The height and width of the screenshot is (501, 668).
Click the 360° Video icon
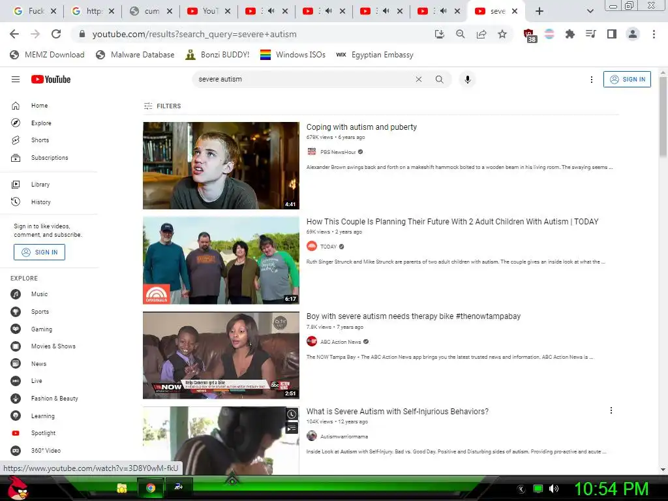point(16,450)
